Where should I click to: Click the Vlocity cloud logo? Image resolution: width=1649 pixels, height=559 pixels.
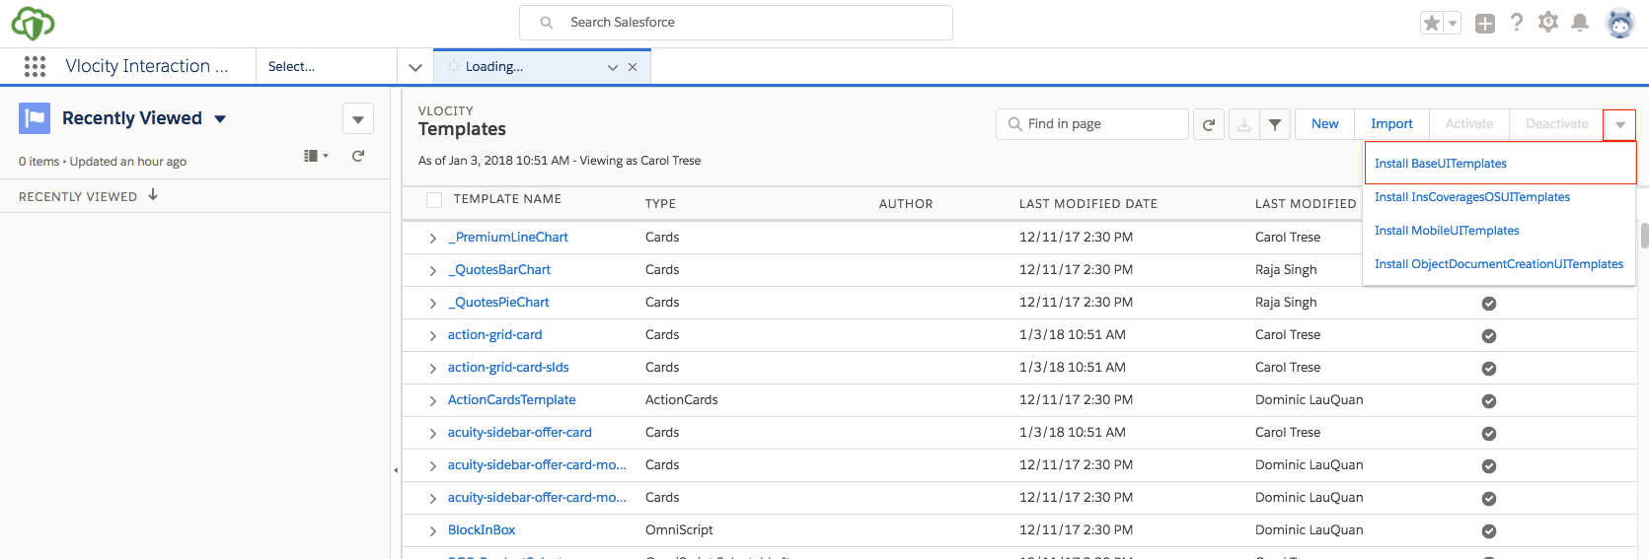coord(33,23)
